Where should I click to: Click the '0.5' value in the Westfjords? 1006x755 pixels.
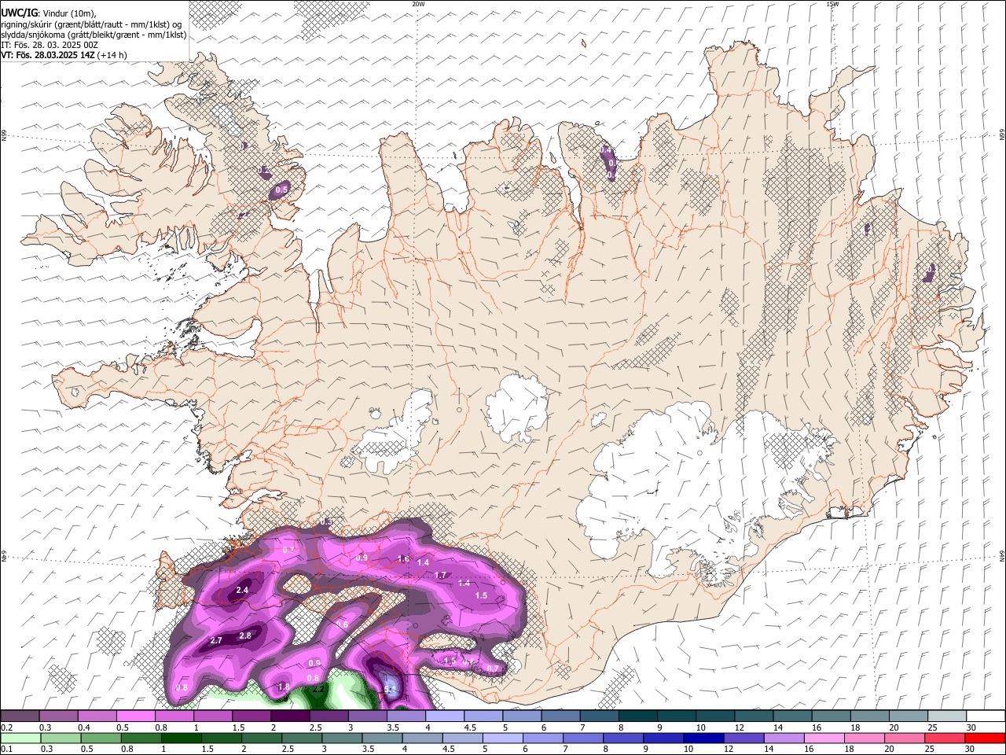[281, 190]
